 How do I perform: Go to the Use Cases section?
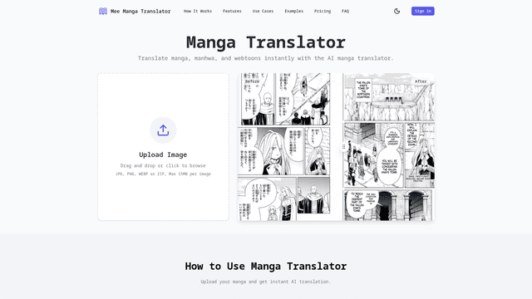click(x=263, y=11)
